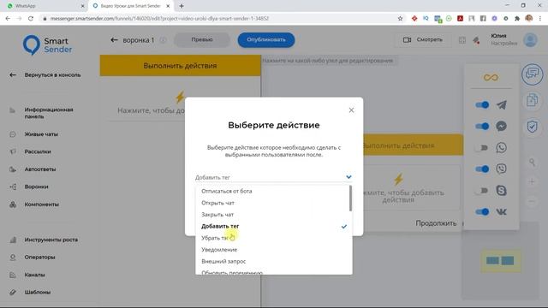Open Воронки in sidebar
Image resolution: width=548 pixels, height=308 pixels.
click(36, 187)
